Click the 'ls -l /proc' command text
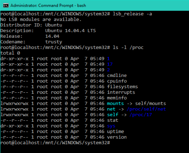189x153 pixels. 128,47
